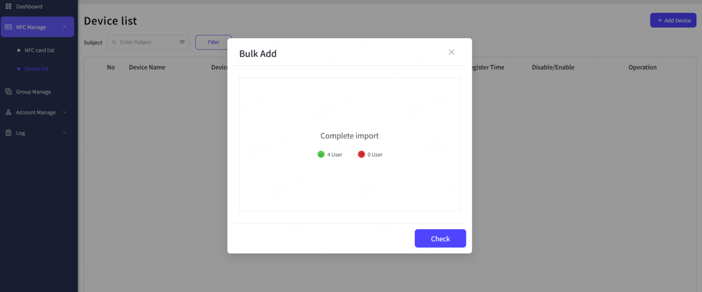702x292 pixels.
Task: Close the Bulk Add dialog
Action: (x=451, y=52)
